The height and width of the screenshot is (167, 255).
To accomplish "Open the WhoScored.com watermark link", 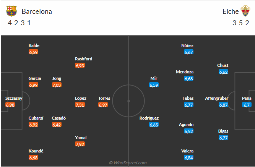I will click(127, 163).
